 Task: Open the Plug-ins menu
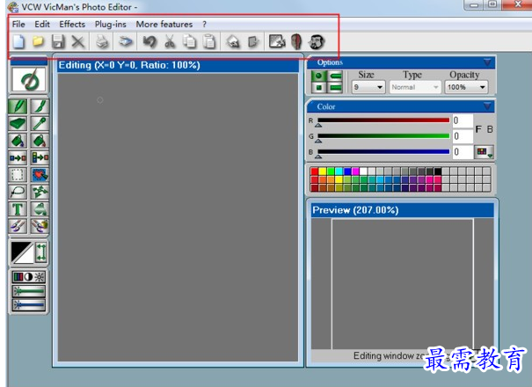coord(110,24)
